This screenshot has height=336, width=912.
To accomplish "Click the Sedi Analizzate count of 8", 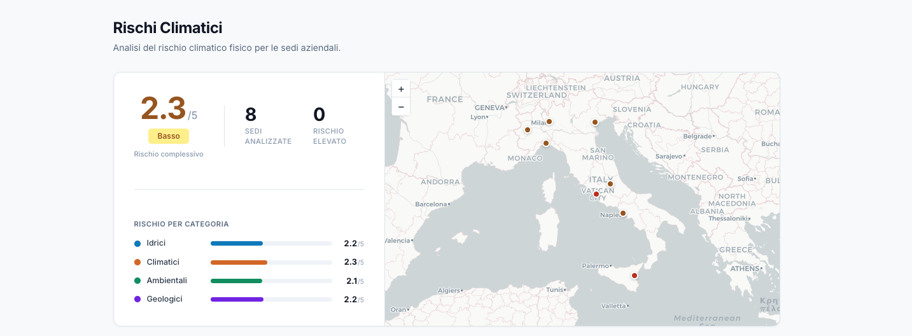I will coord(251,115).
